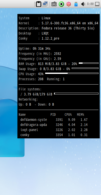Screen dimensions: 101x195
Task: Select the conky process row
Action: tap(54, 135)
